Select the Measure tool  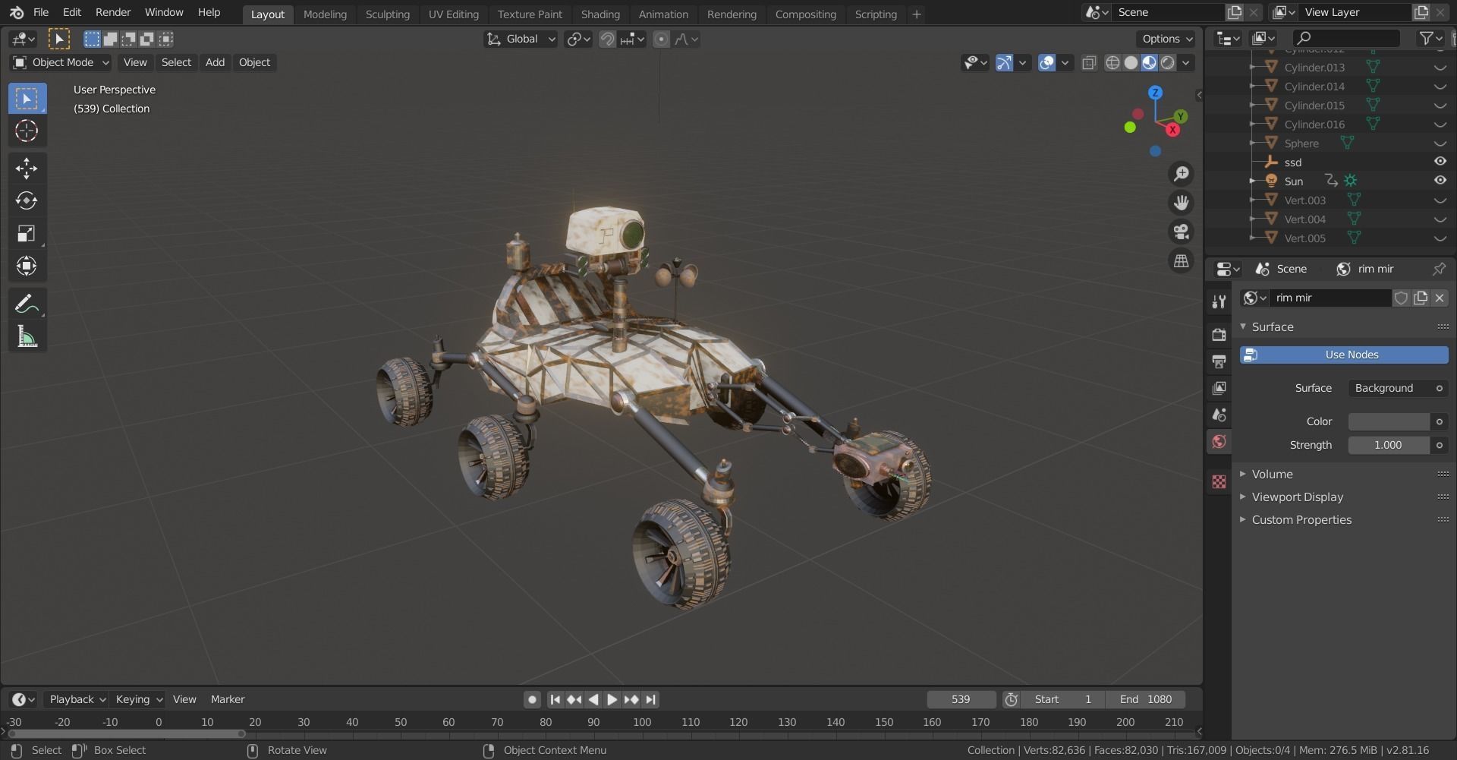click(27, 337)
